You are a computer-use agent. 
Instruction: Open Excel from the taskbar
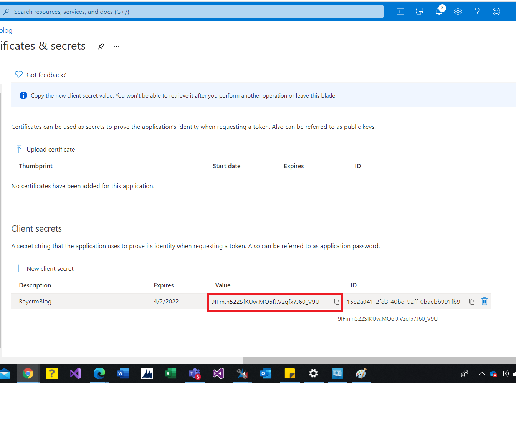tap(170, 373)
